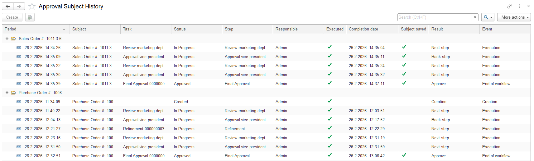Click the copy document icon beside Create
The height and width of the screenshot is (161, 534).
[30, 17]
